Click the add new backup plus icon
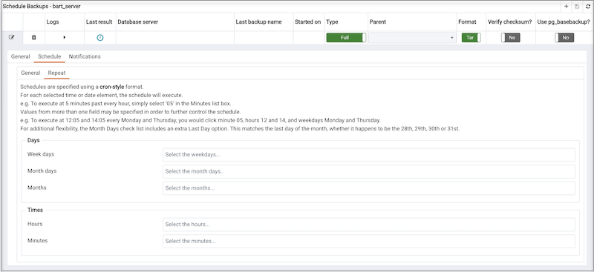This screenshot has width=594, height=272. [566, 7]
